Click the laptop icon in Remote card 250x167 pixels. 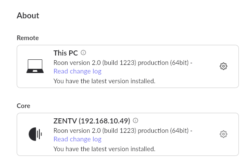[x=35, y=66]
